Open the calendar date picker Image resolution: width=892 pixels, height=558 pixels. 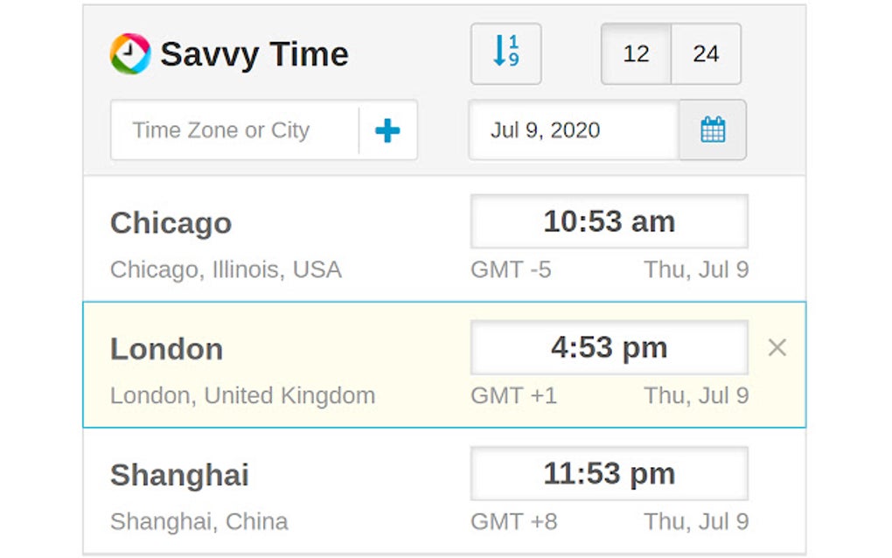pyautogui.click(x=712, y=129)
